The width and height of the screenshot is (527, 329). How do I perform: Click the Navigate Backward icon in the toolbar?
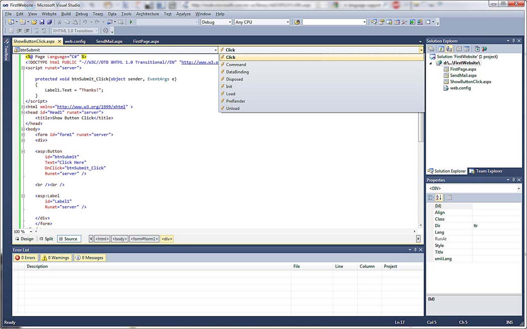pos(109,22)
